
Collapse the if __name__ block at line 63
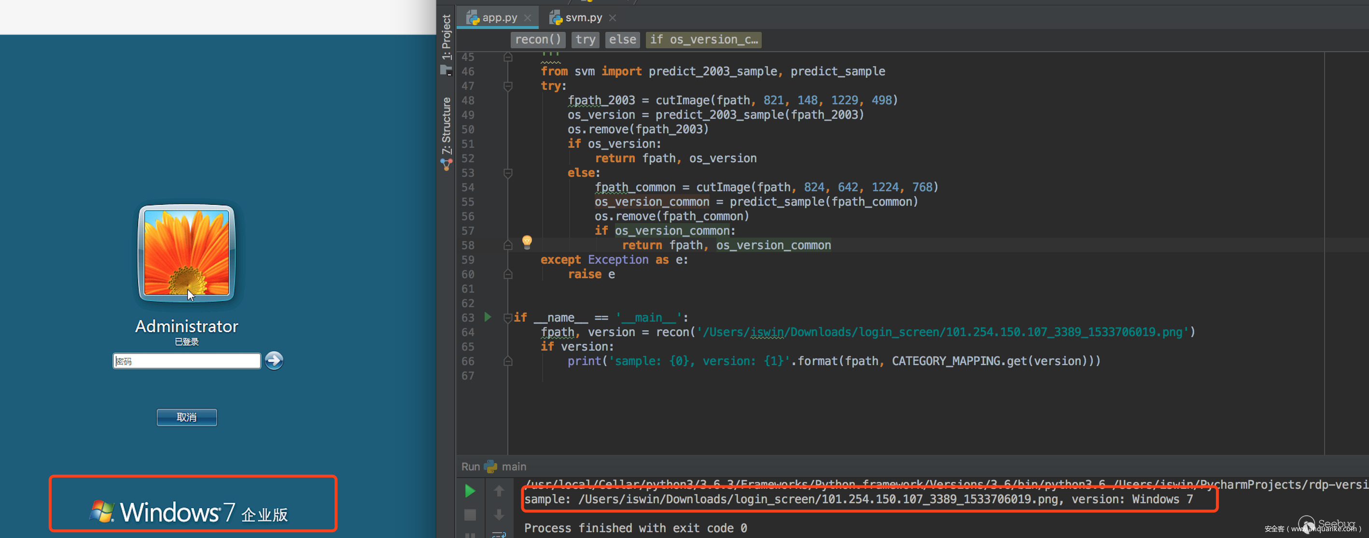tap(507, 318)
